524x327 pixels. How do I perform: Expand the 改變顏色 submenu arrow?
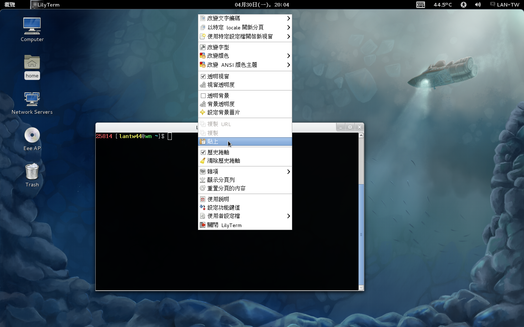[x=288, y=56]
